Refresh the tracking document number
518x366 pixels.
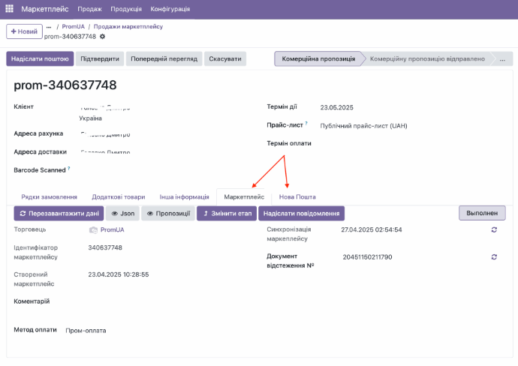[494, 256]
